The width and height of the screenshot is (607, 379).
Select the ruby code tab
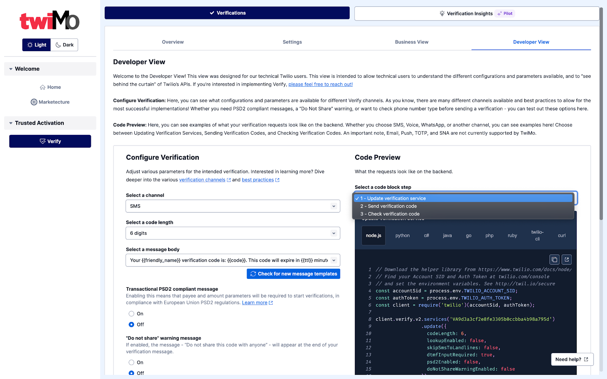click(512, 236)
